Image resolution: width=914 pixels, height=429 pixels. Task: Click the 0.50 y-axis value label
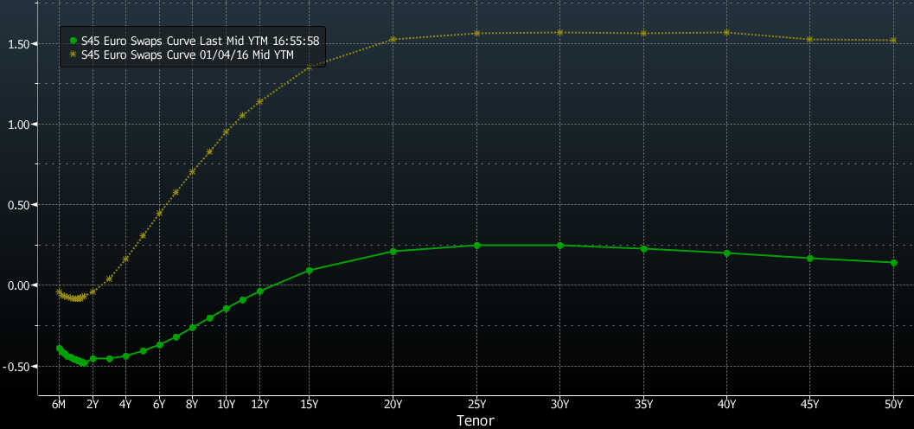pos(21,205)
